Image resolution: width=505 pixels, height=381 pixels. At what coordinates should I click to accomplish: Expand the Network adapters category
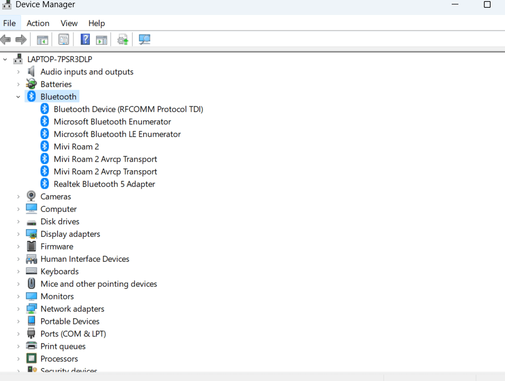tap(18, 308)
